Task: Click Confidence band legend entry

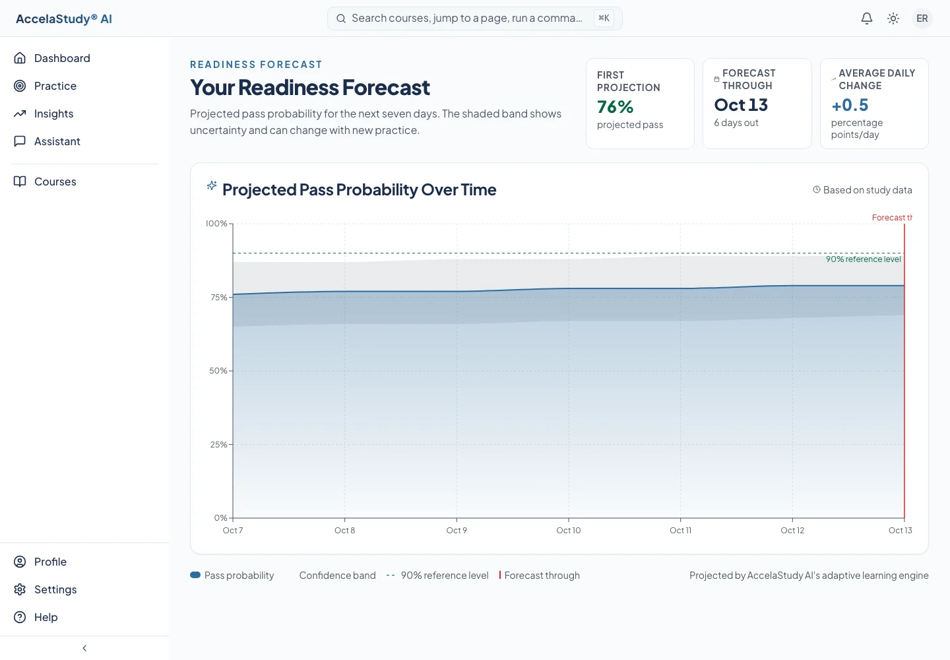Action: (337, 576)
